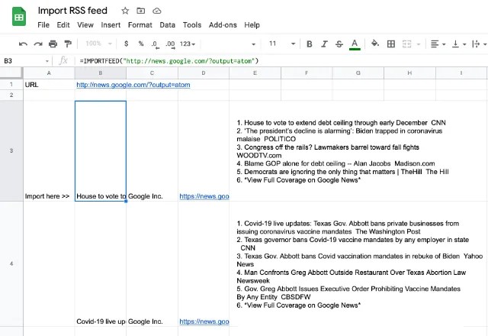Open text color picker
Screen dimensions: 488x336
355,44
